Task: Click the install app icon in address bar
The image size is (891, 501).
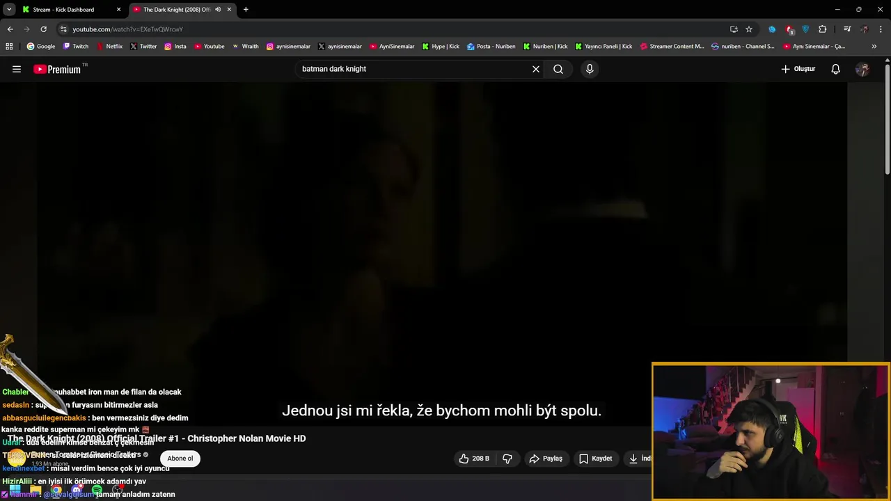Action: click(x=734, y=29)
